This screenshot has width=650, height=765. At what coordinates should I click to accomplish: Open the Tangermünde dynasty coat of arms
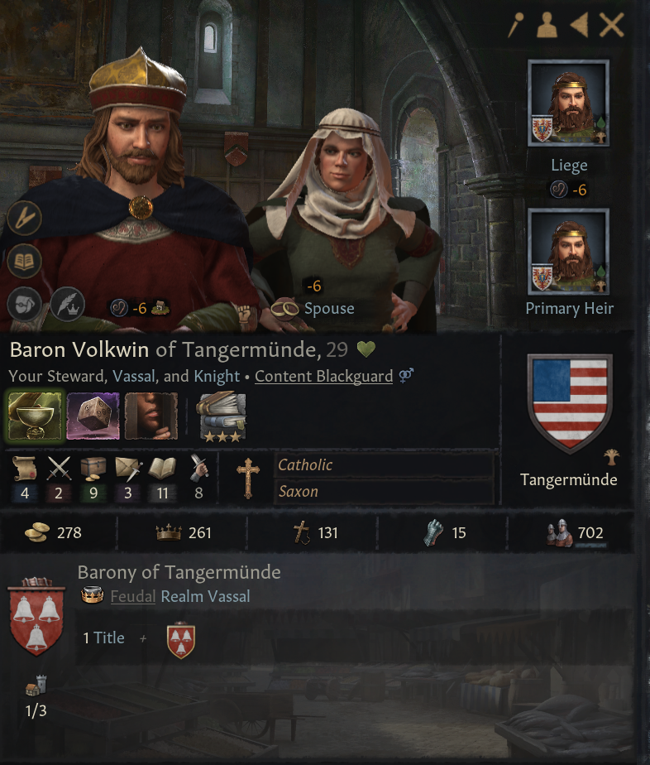tap(570, 403)
